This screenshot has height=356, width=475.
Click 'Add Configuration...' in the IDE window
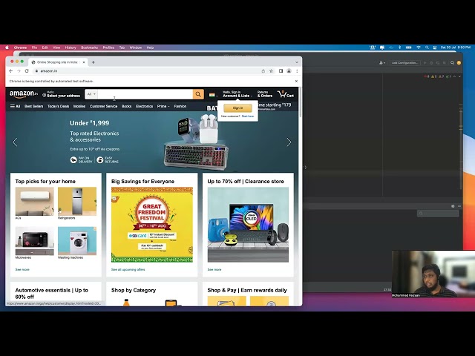[404, 62]
